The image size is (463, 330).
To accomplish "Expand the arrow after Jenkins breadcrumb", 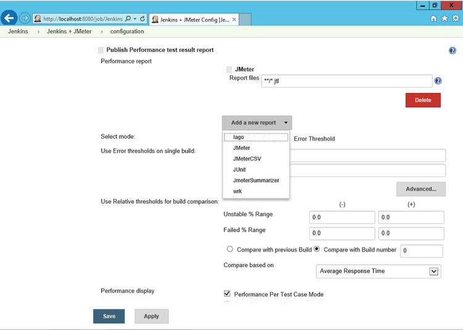I will coord(38,31).
